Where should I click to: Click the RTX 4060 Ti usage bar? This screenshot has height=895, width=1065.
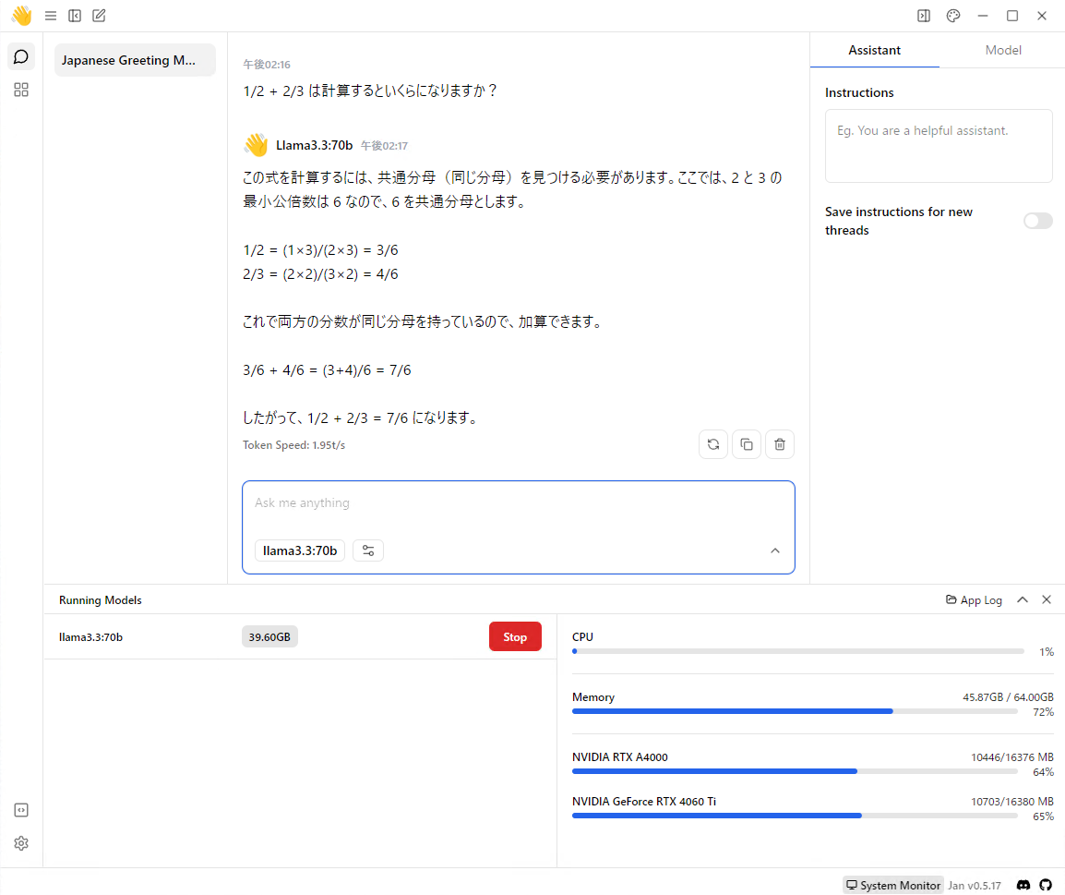pyautogui.click(x=795, y=816)
